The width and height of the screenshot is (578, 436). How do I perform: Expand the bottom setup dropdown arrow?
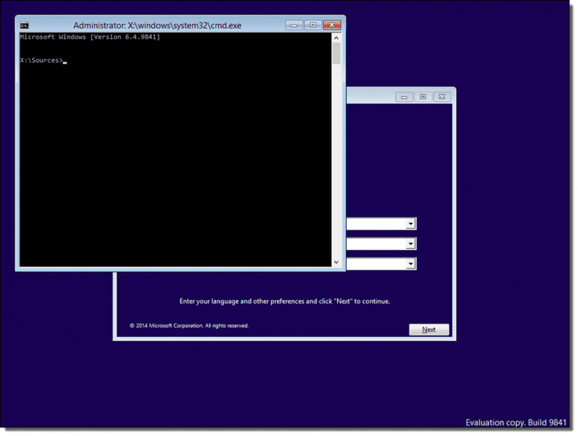(x=410, y=263)
